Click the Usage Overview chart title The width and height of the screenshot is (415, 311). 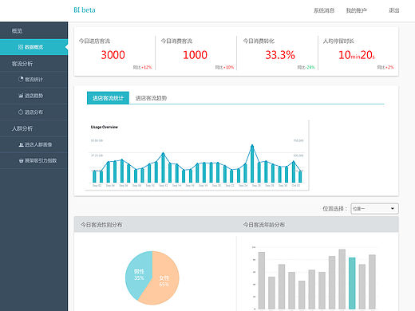105,127
